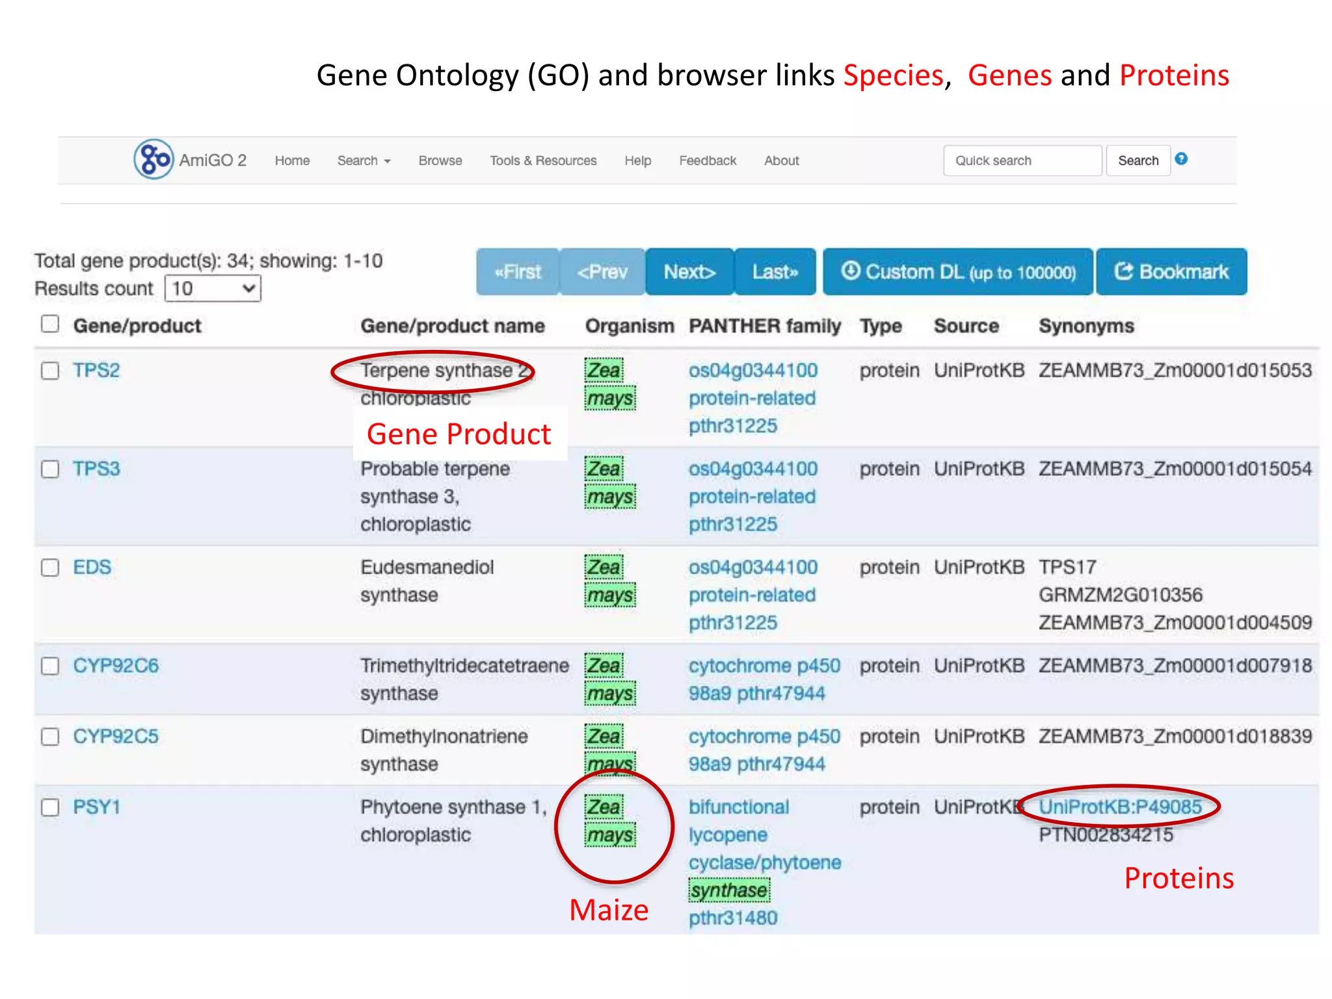The height and width of the screenshot is (999, 1332).
Task: Open the About navbar item
Action: point(781,161)
